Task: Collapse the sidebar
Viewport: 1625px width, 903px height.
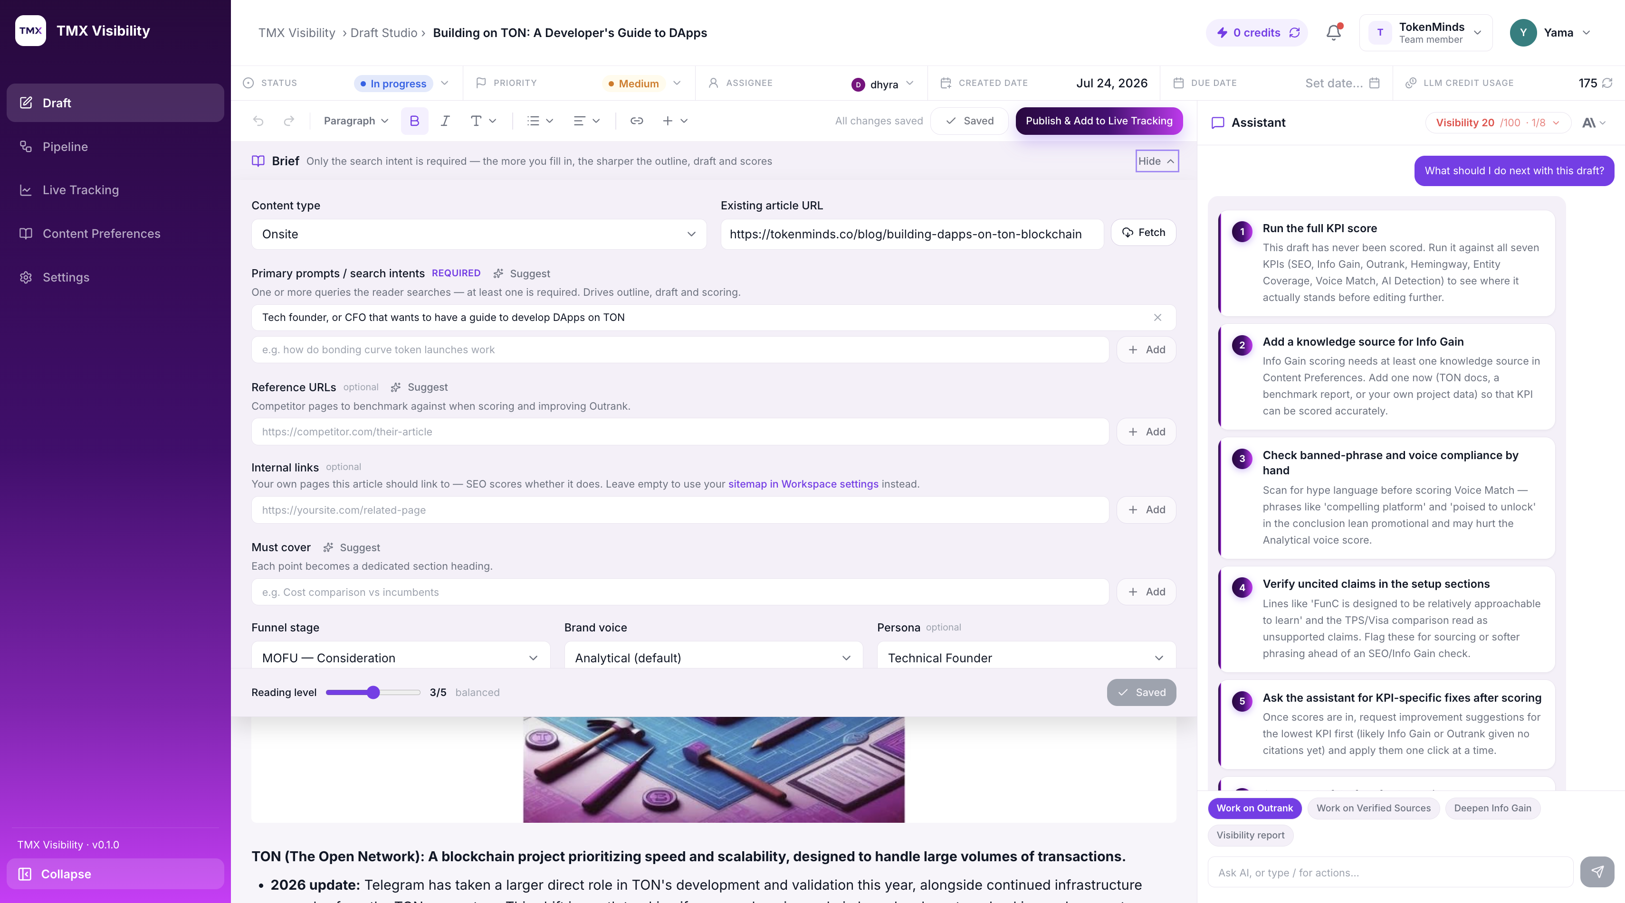Action: tap(115, 874)
